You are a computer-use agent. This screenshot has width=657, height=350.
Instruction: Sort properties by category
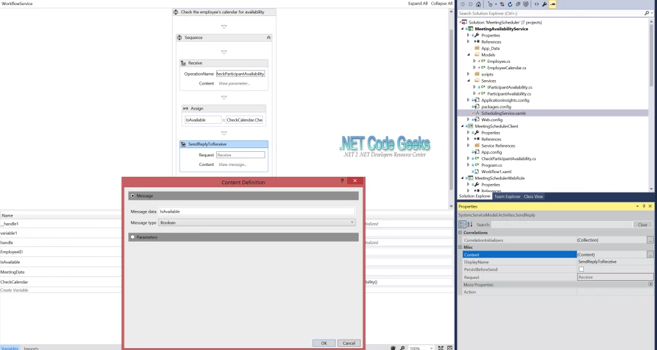[462, 224]
